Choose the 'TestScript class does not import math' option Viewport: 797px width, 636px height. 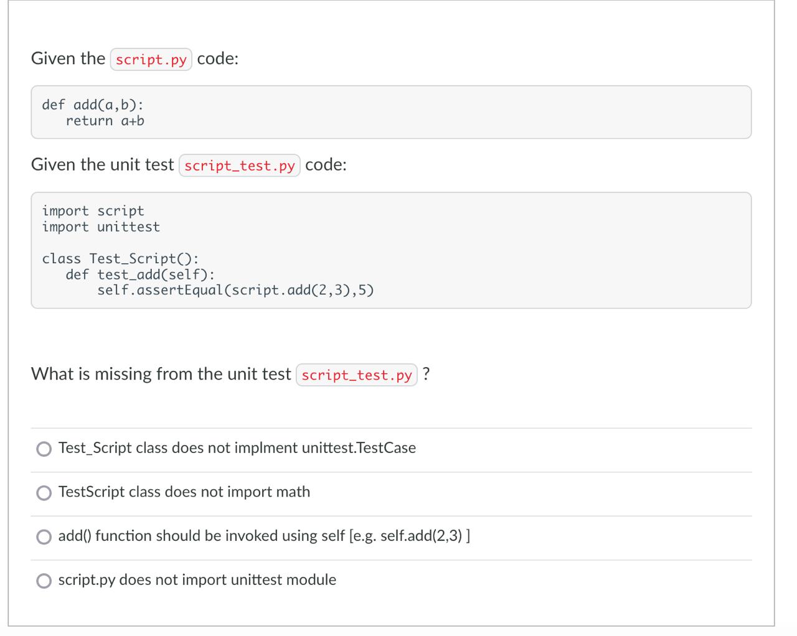(184, 492)
